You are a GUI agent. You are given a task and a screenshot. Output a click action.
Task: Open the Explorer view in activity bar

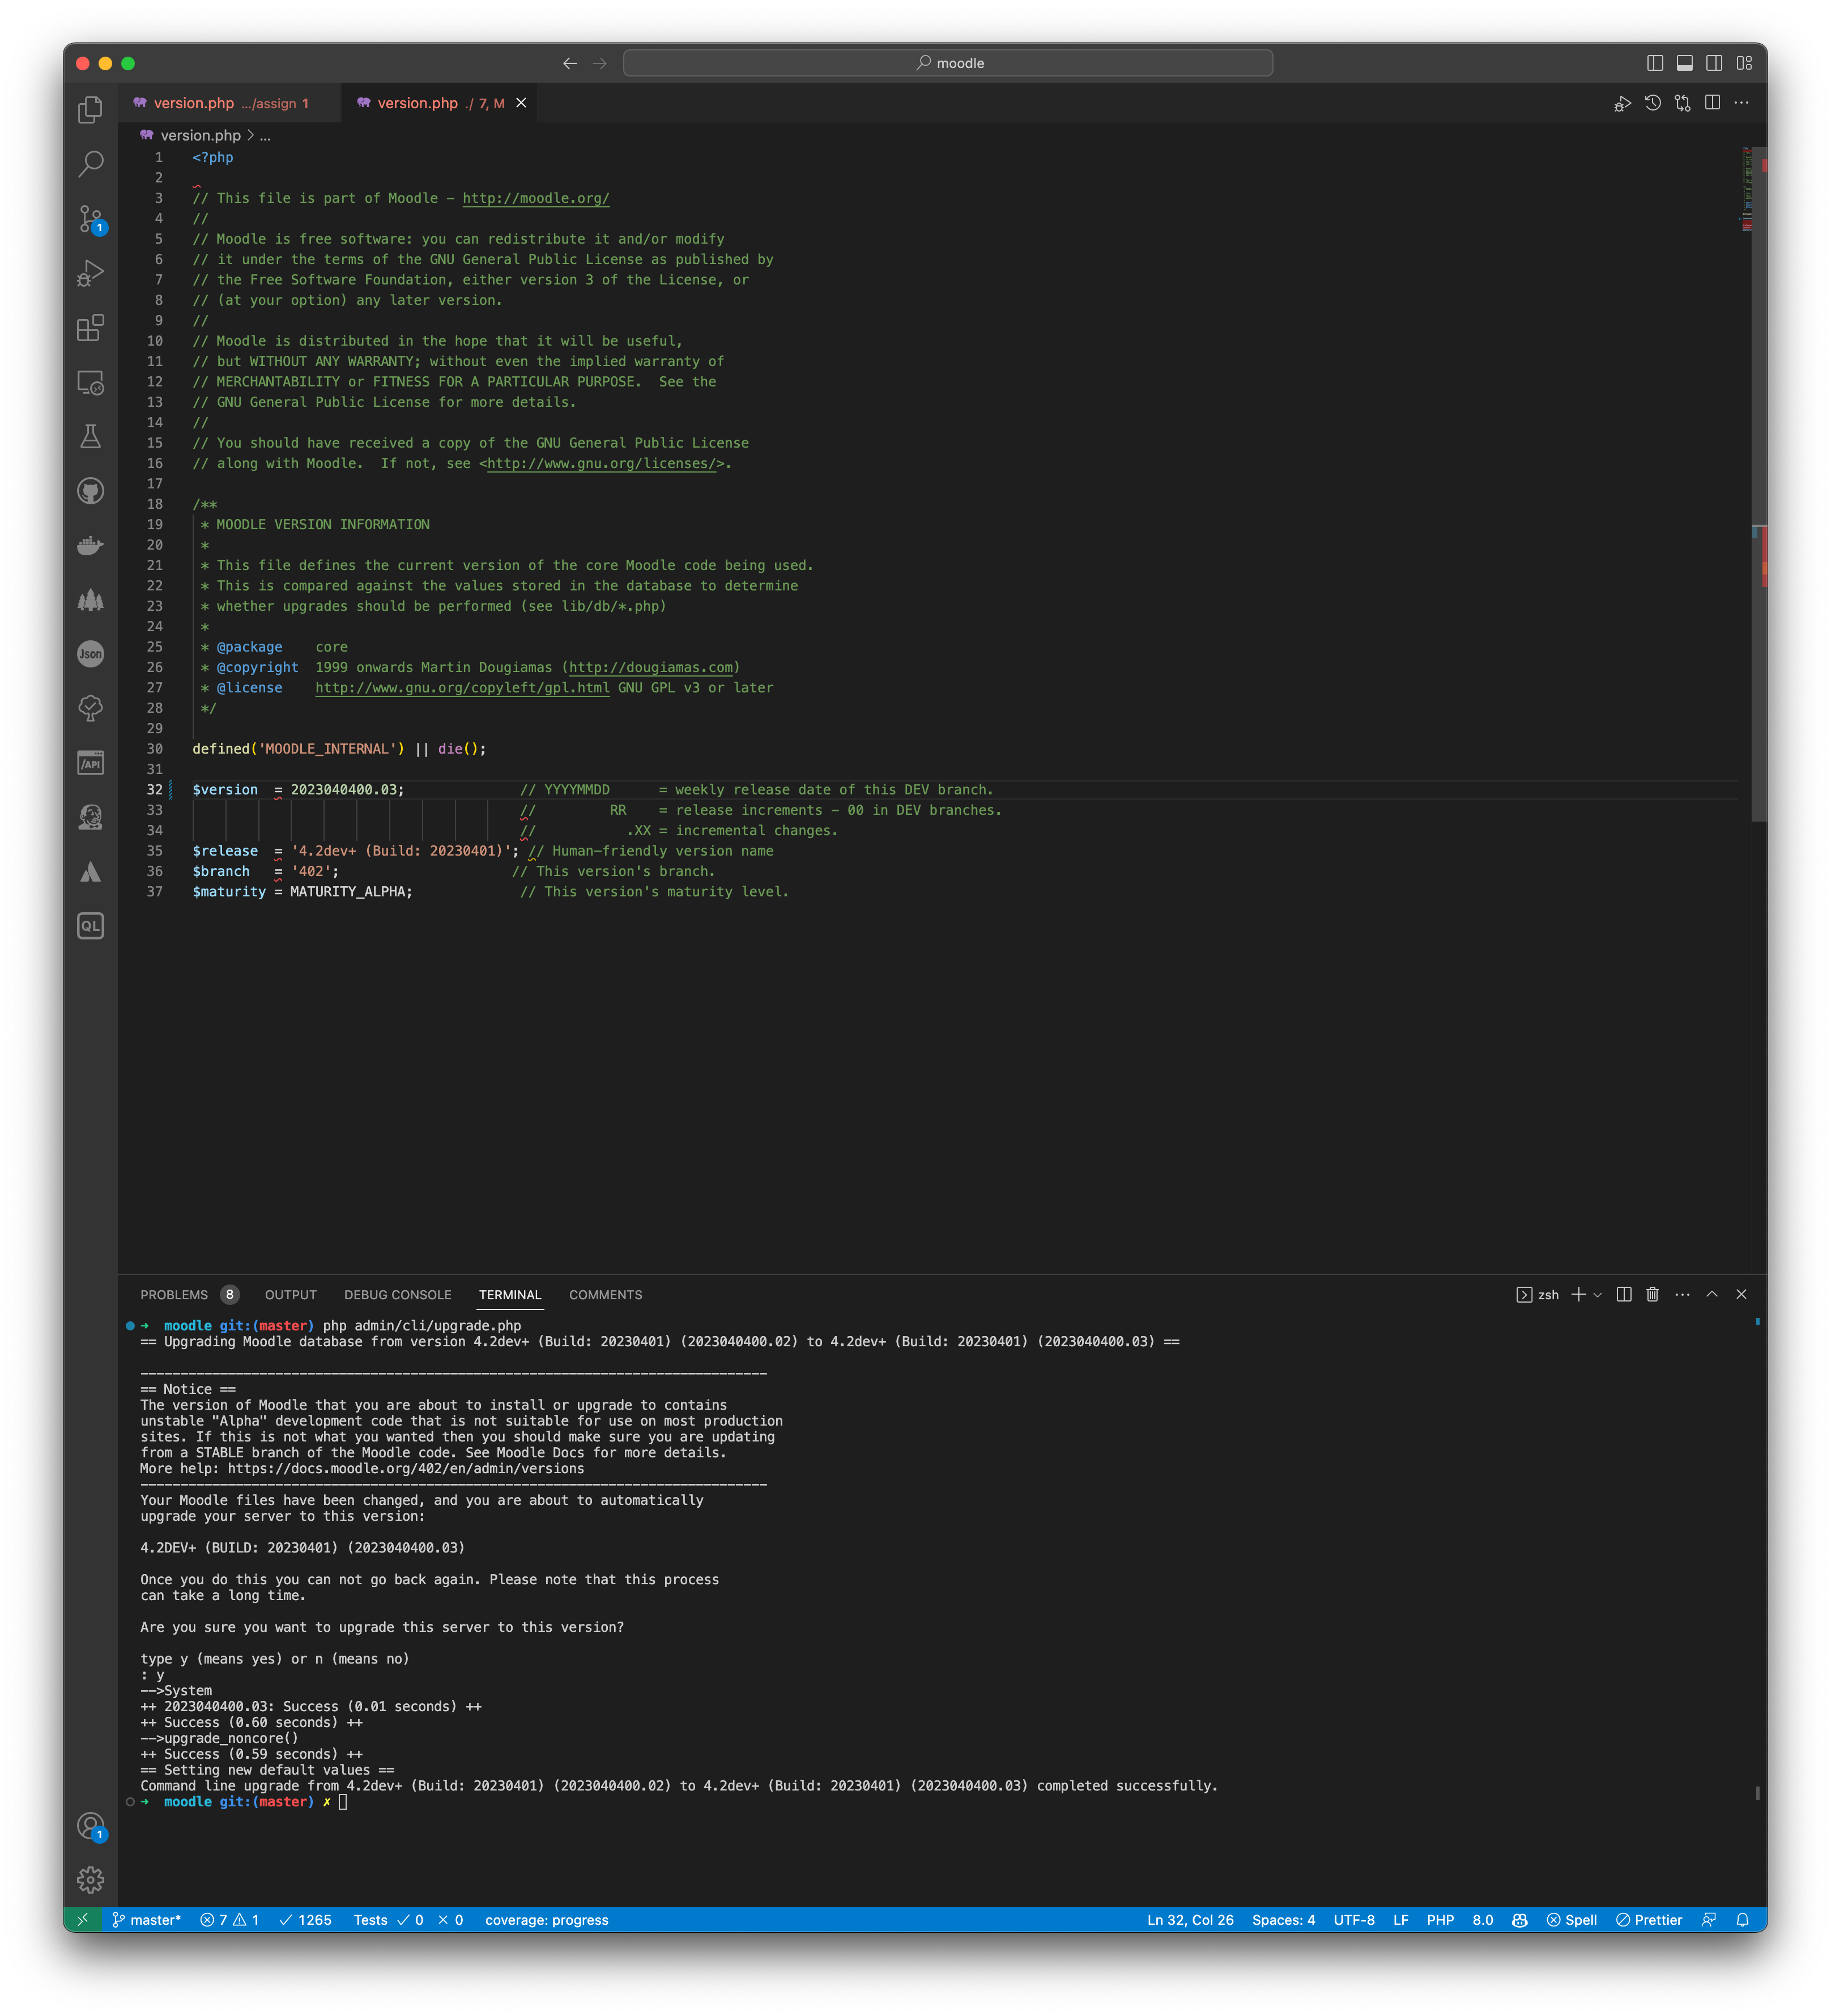coord(90,109)
